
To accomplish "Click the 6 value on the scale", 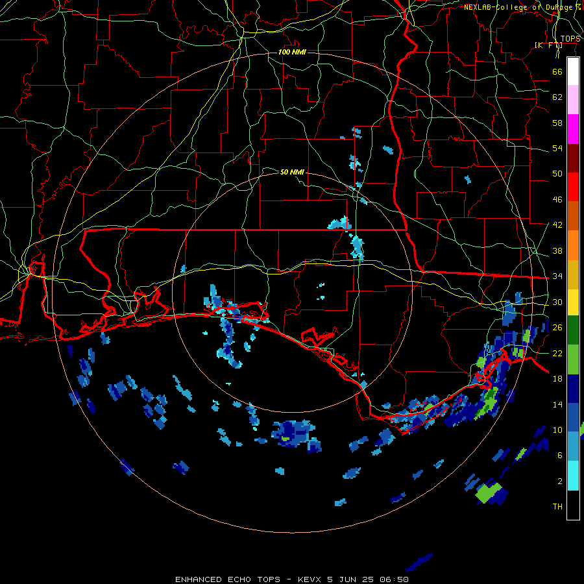I will click(560, 455).
